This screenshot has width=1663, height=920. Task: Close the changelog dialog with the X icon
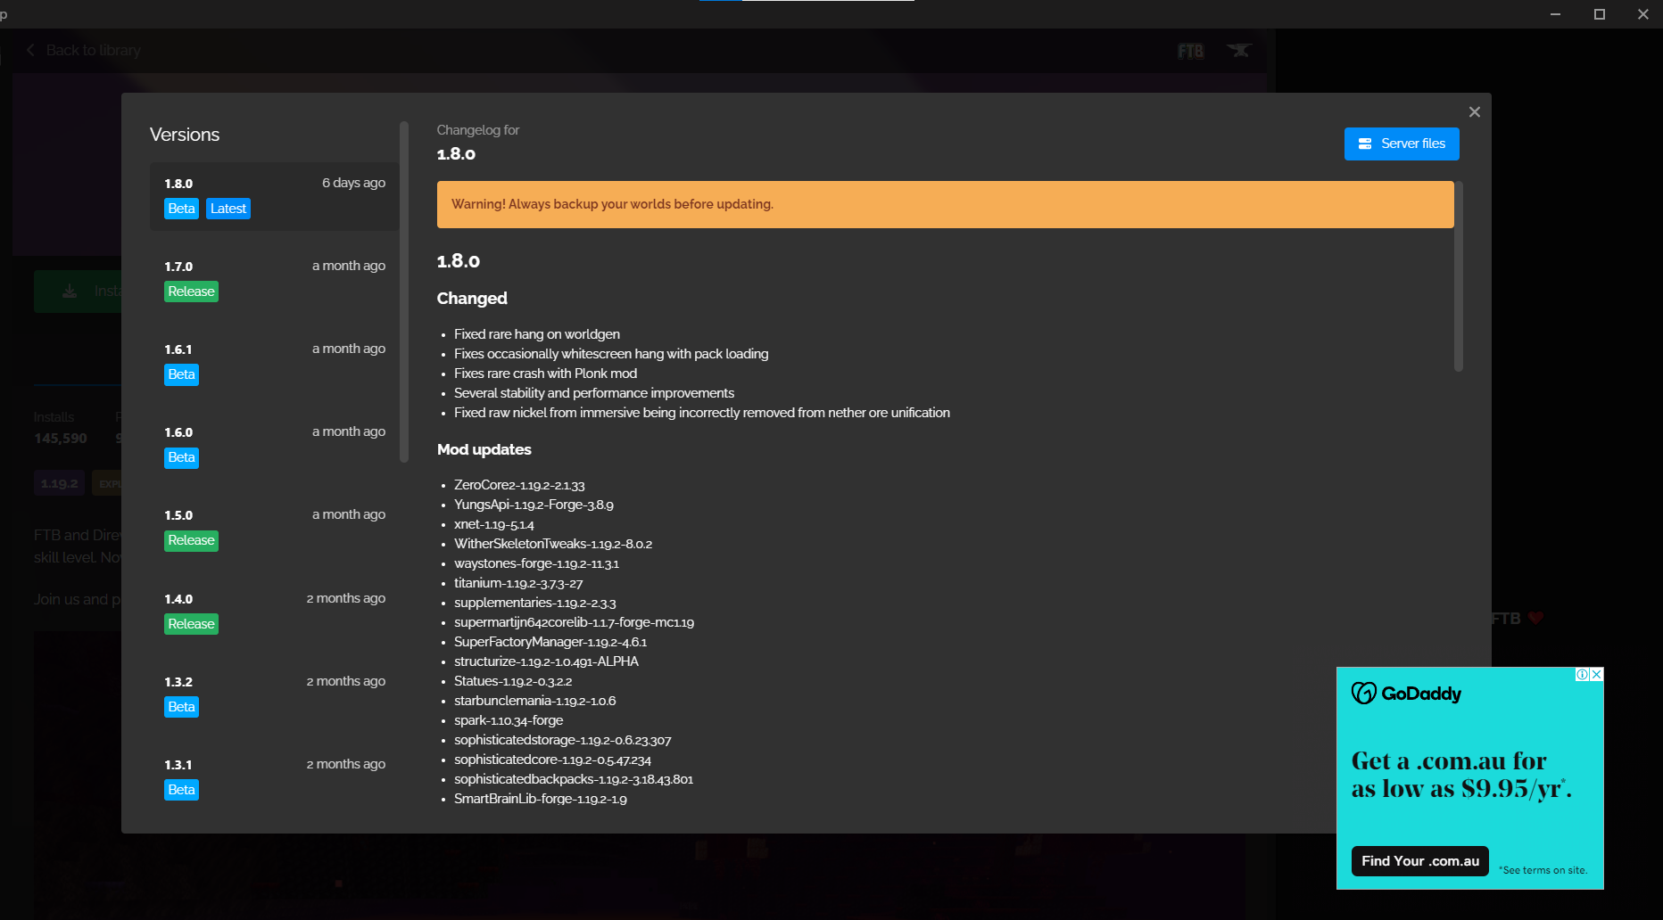(1474, 111)
